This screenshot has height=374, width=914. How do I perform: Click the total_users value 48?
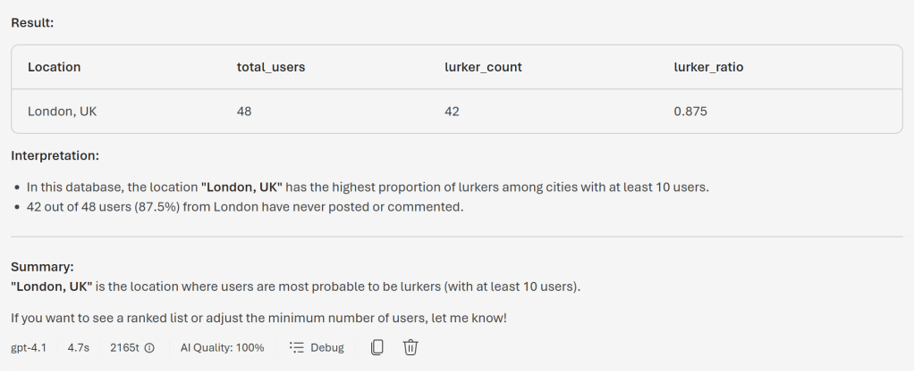(244, 112)
